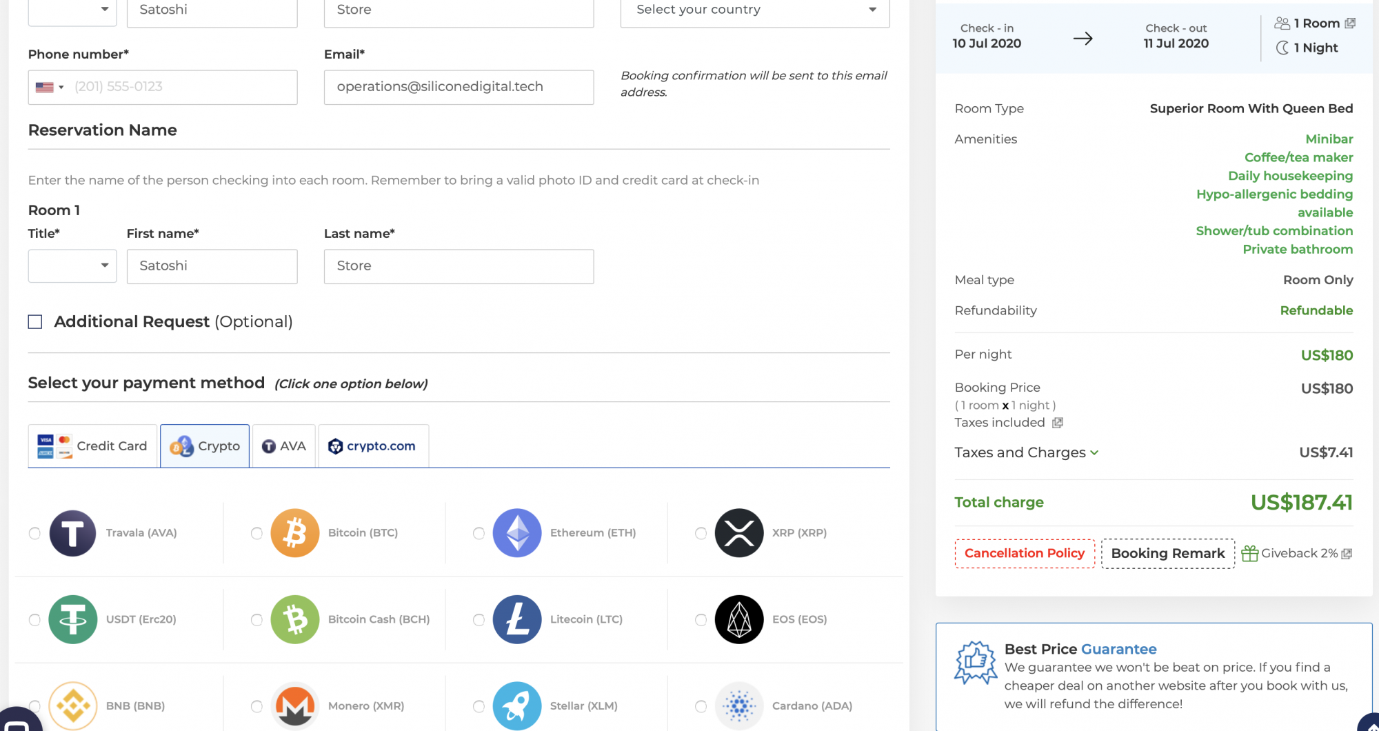Image resolution: width=1379 pixels, height=731 pixels.
Task: Click Room 1 First name field
Action: [212, 266]
